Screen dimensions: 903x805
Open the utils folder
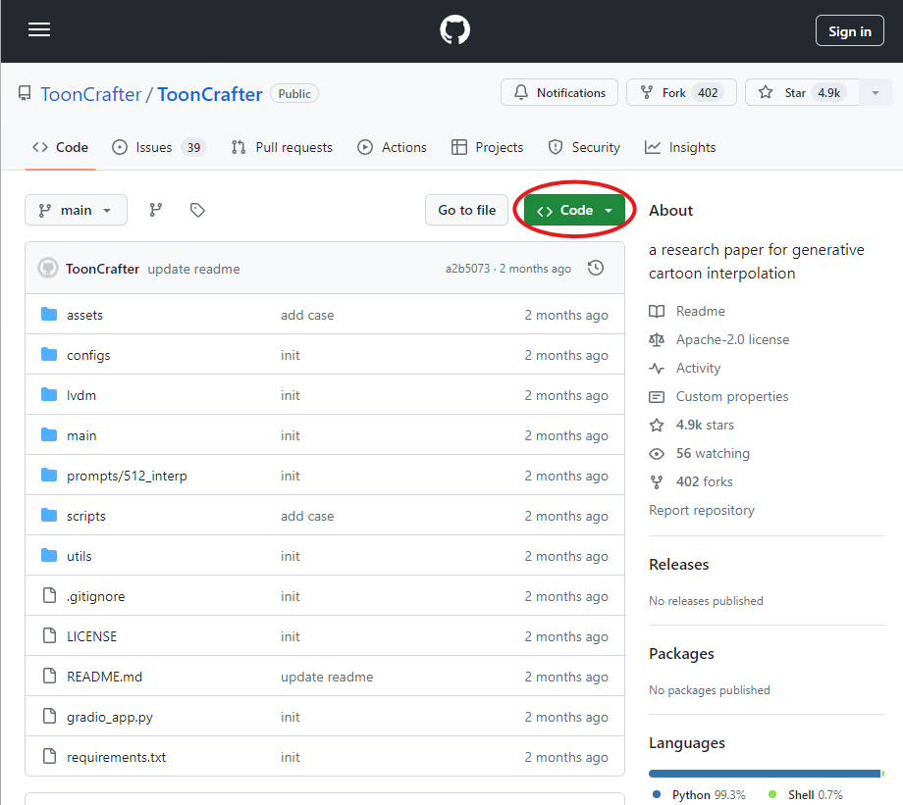[79, 556]
